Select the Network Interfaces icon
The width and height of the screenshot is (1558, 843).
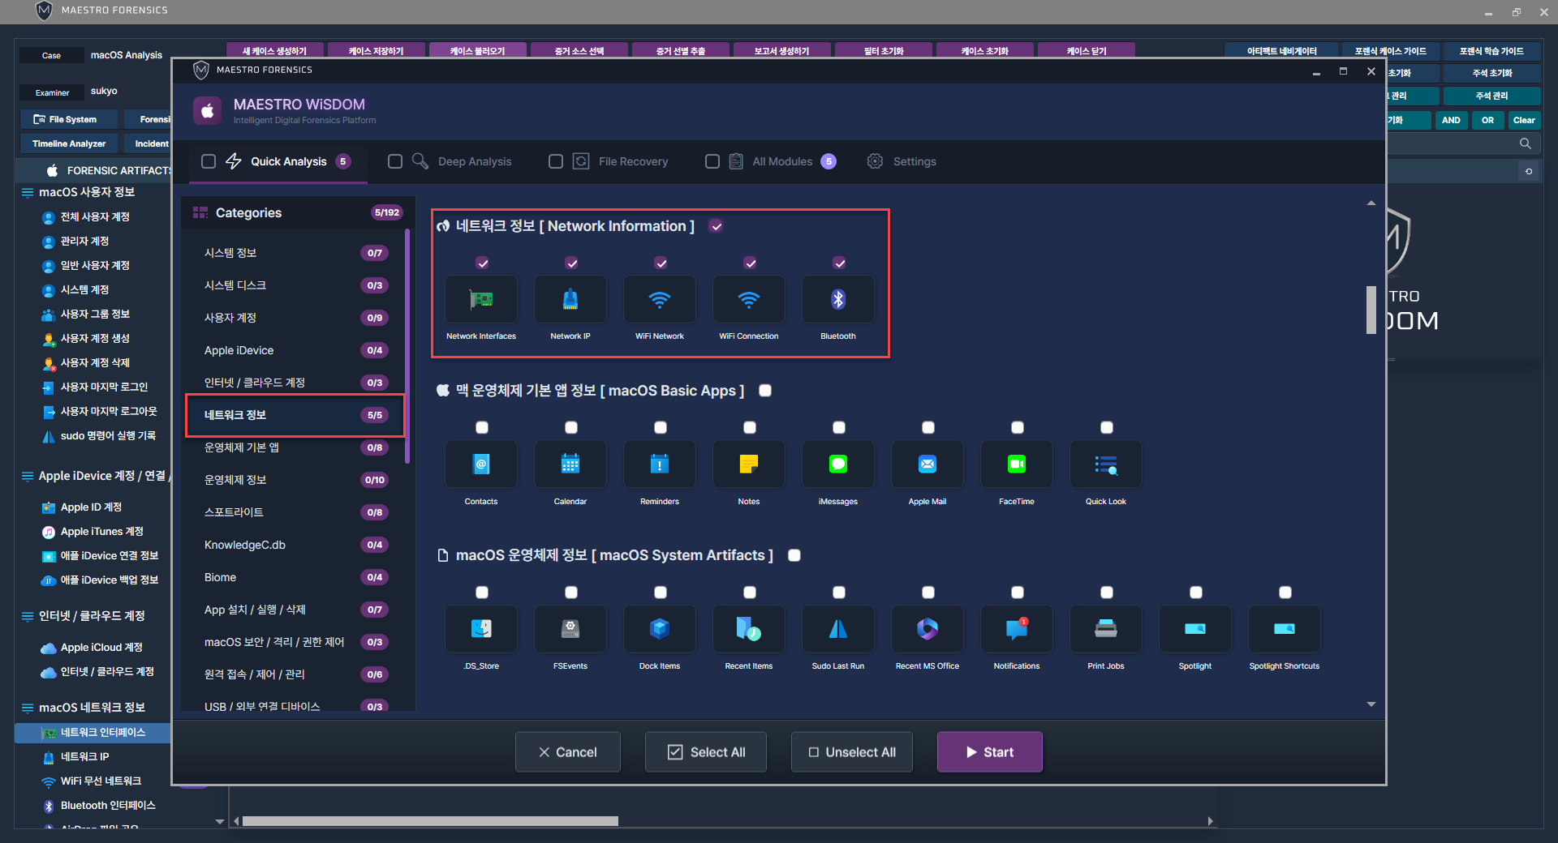(x=480, y=300)
